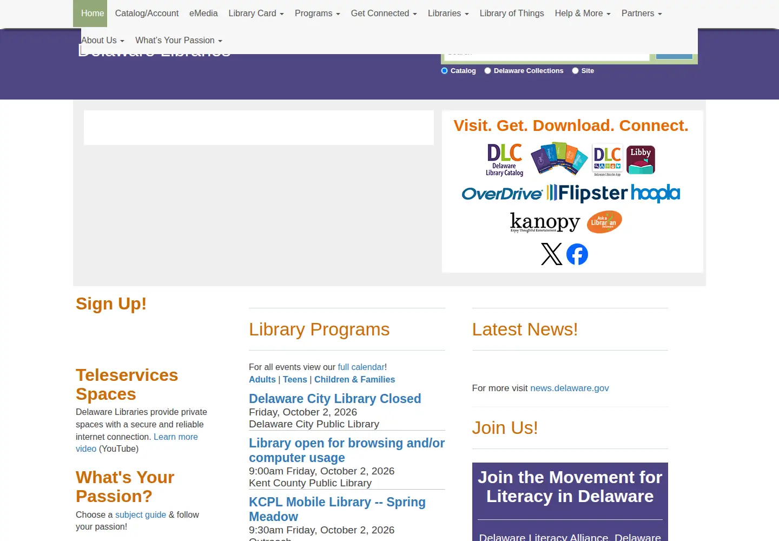Open the Delaware City Library Closed event

(335, 399)
